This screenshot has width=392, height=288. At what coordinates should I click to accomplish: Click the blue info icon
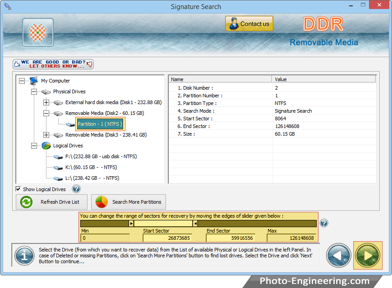coord(24,256)
